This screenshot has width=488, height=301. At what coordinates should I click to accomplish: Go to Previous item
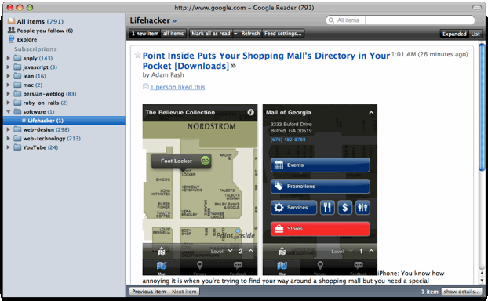pos(149,292)
